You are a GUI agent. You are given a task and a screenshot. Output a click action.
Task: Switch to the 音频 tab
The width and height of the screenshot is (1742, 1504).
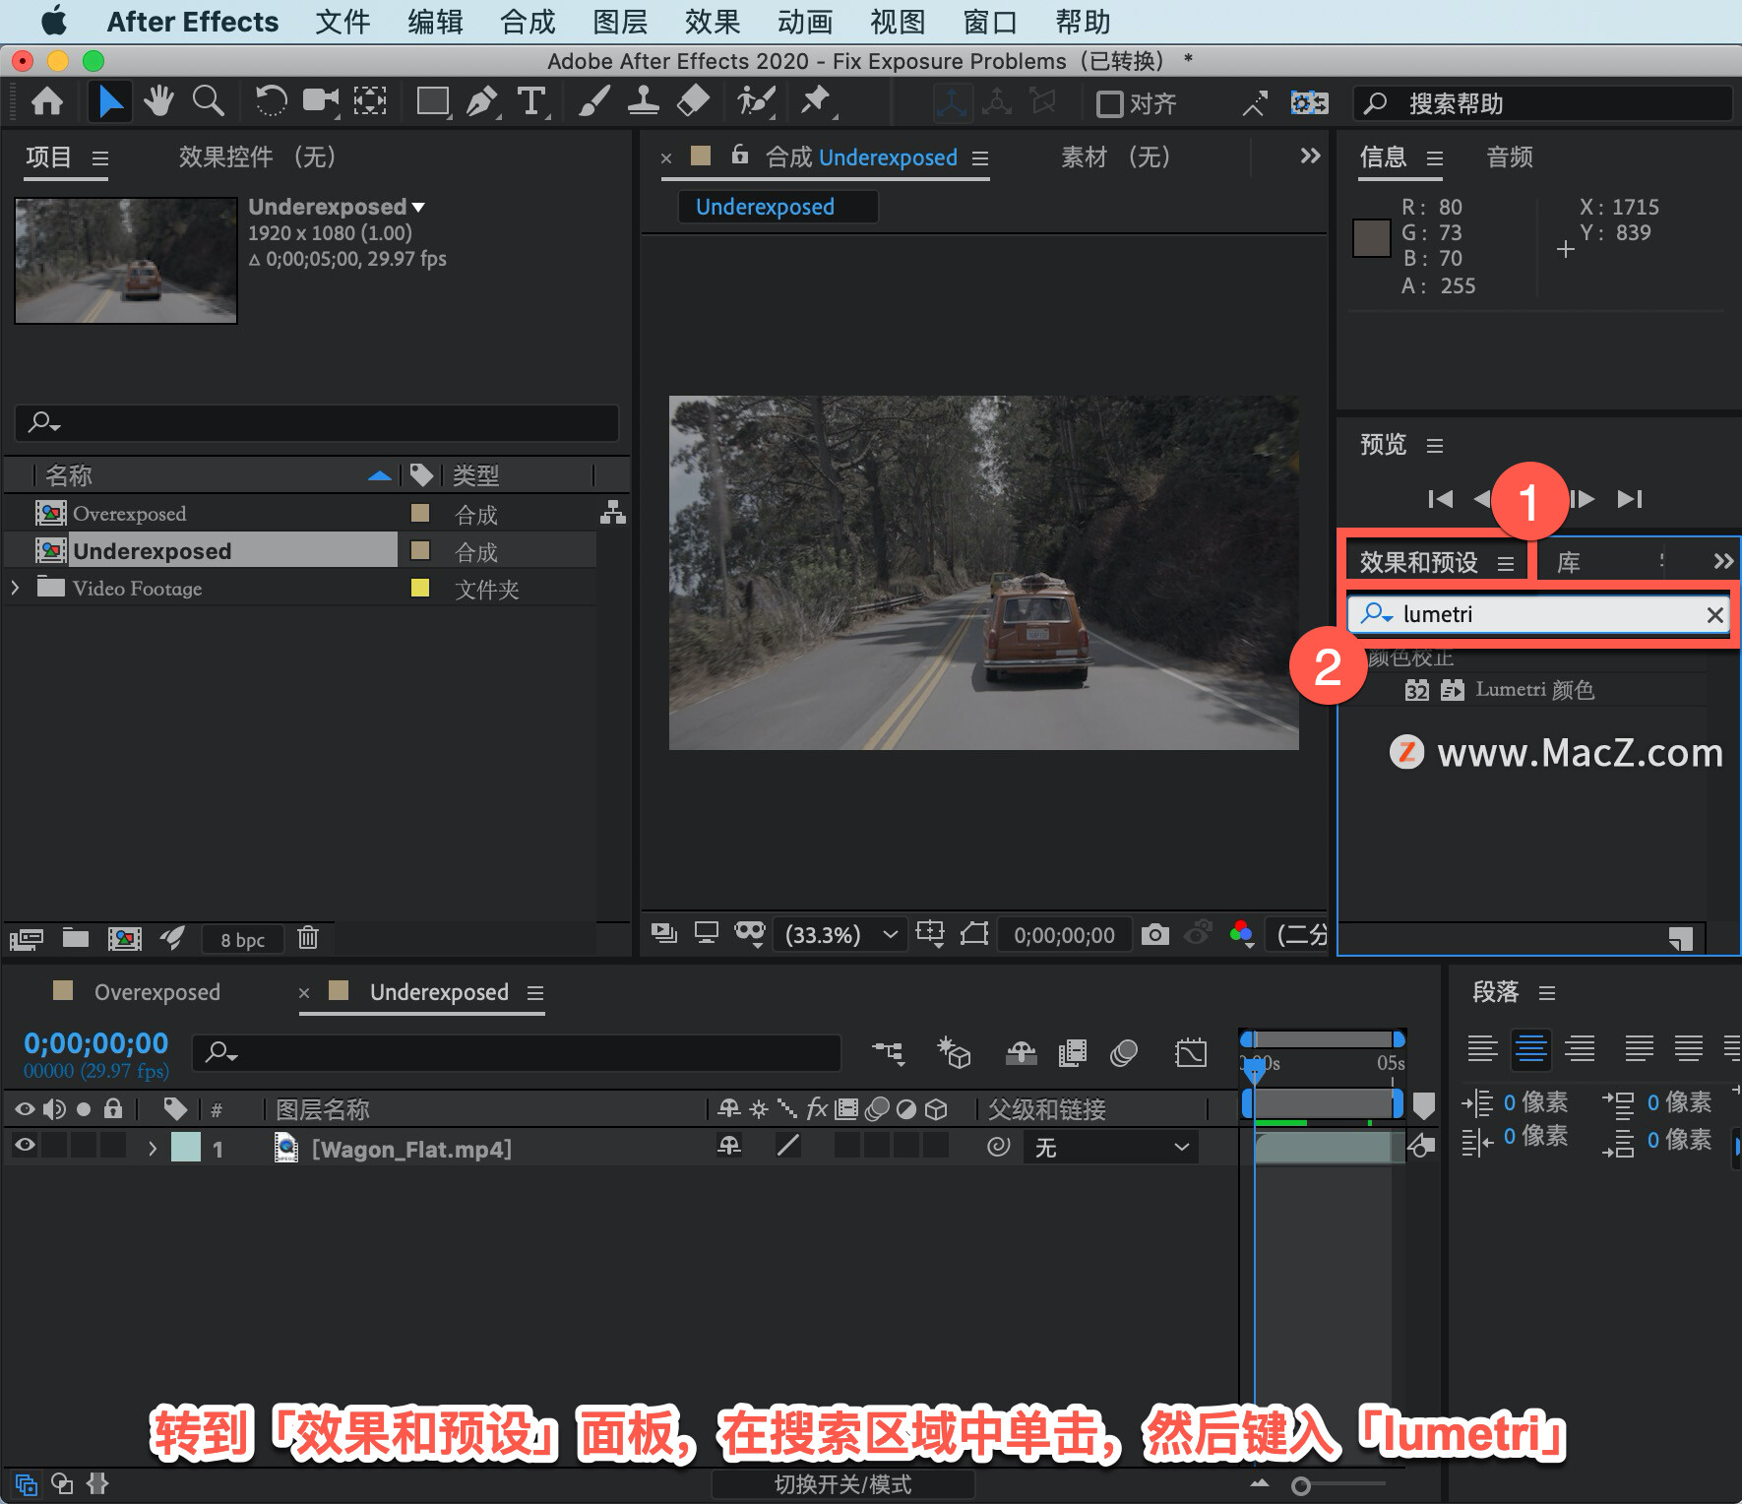1510,157
